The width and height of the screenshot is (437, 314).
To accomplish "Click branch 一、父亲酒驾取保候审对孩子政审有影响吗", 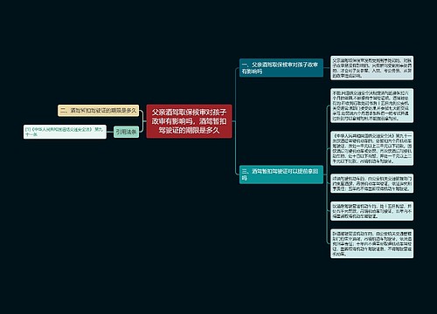I will (281, 68).
